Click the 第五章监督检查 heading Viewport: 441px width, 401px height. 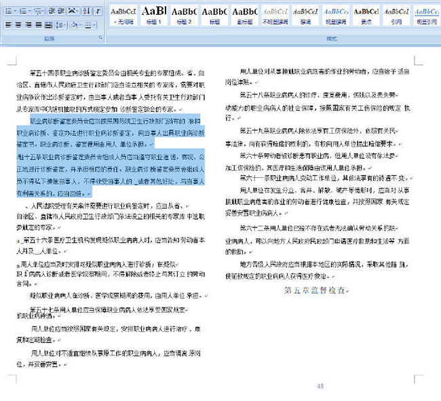(314, 290)
